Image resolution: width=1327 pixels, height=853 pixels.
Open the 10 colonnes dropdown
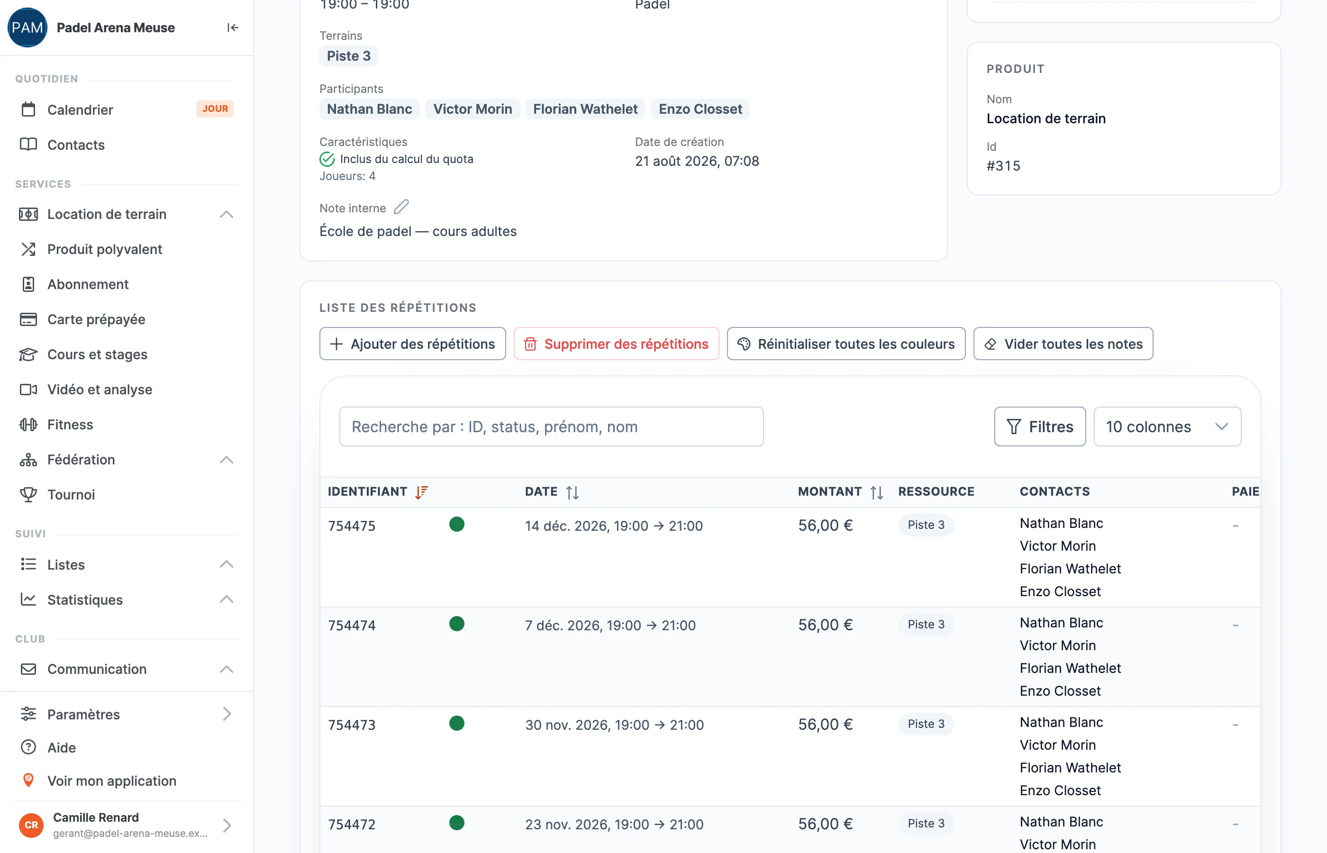(x=1167, y=426)
